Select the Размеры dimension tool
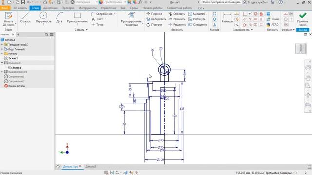The height and width of the screenshot is (175, 312). click(x=227, y=18)
